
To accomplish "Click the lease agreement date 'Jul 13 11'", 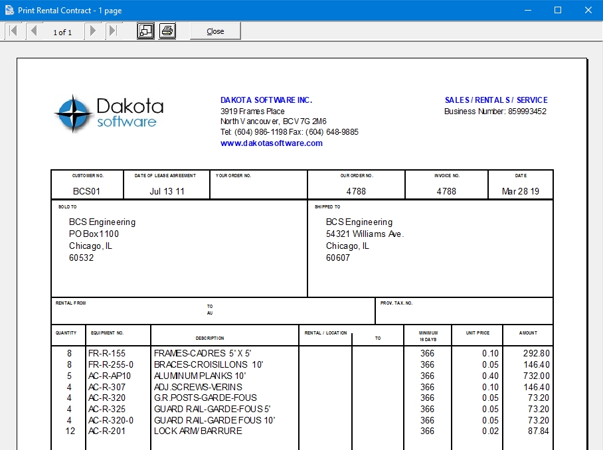I will 167,191.
